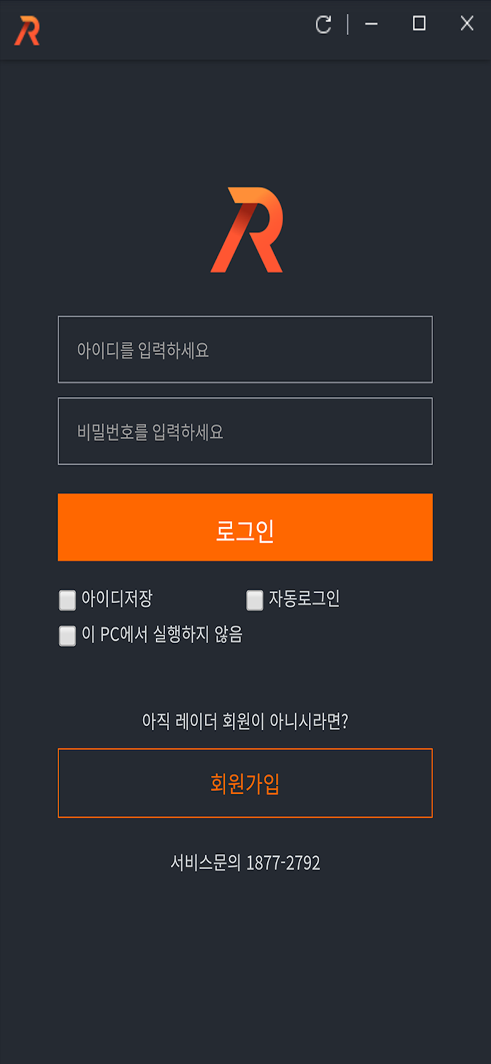
Task: Click the 비밀번호를 입력하세요 password field
Action: coord(245,431)
